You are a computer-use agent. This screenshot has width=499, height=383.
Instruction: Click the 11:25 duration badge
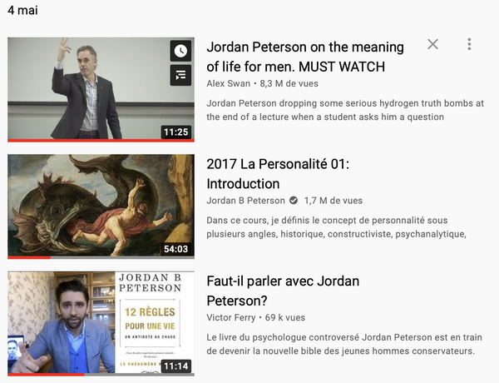[x=176, y=132]
